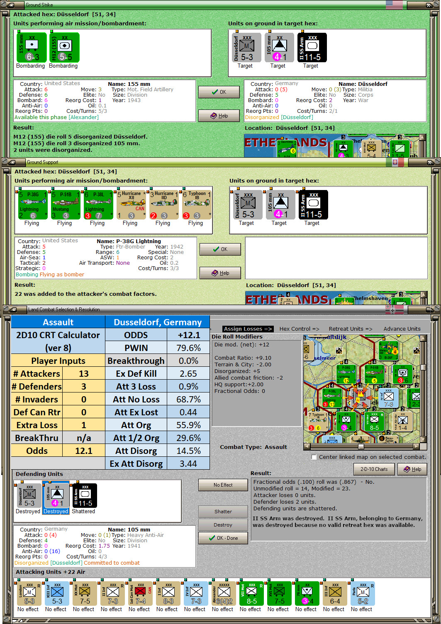The width and height of the screenshot is (441, 624).
Task: Select the M12 (155) 5-5 bombarding unit
Action: pyautogui.click(x=64, y=48)
